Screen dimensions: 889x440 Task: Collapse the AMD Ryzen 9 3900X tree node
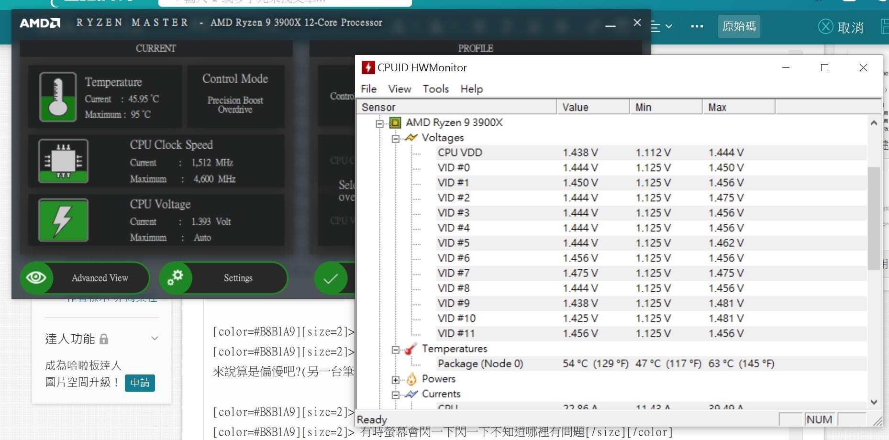[x=380, y=123]
